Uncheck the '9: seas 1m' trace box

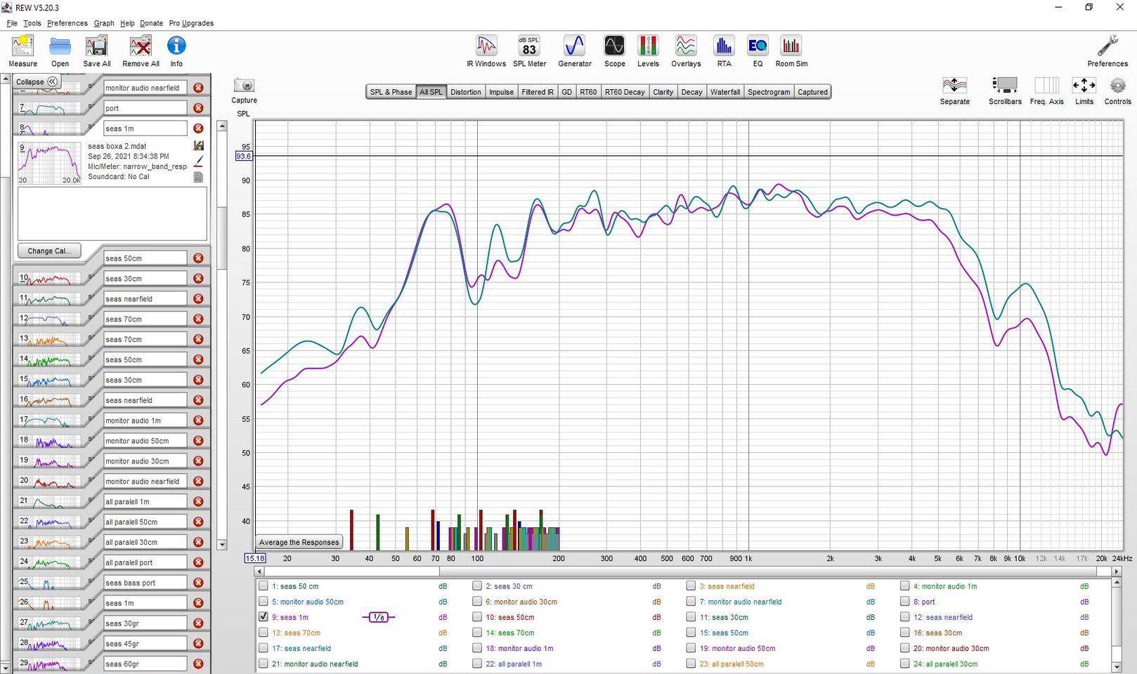coord(264,617)
